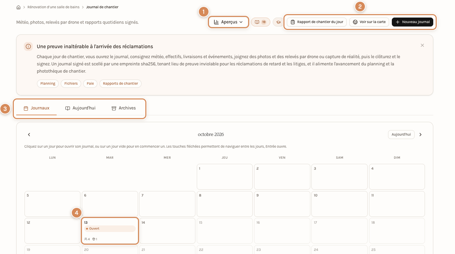Select calendar day 12
The image size is (455, 254).
coord(52,231)
